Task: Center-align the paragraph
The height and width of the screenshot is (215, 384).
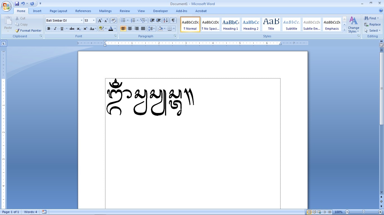Action: click(130, 28)
